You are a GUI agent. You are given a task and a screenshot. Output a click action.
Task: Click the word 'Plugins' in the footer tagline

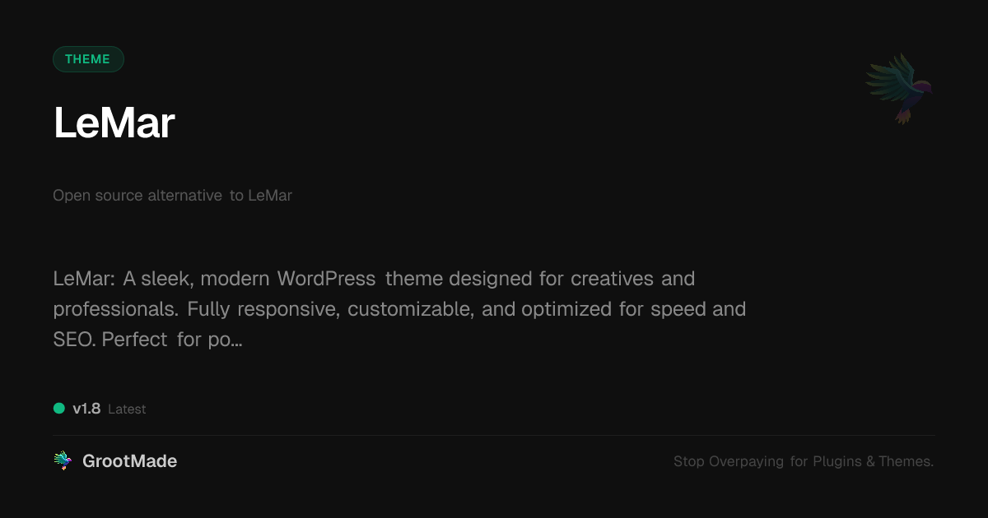pyautogui.click(x=837, y=462)
